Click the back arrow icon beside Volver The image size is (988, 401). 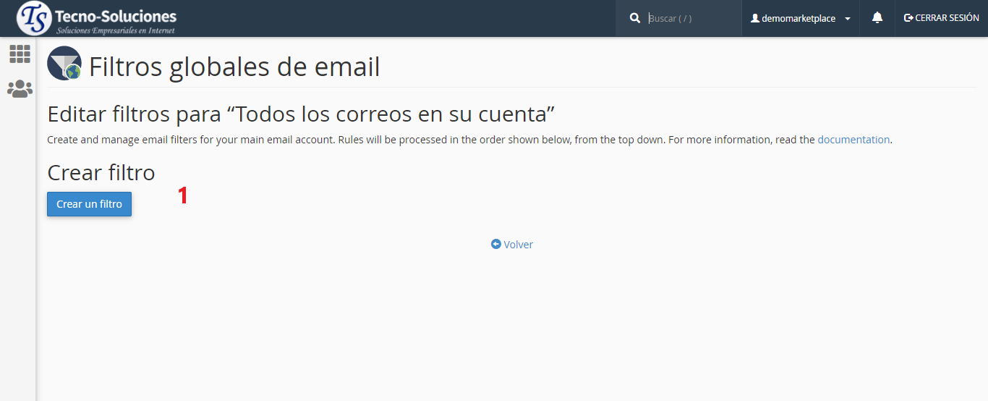click(x=496, y=245)
